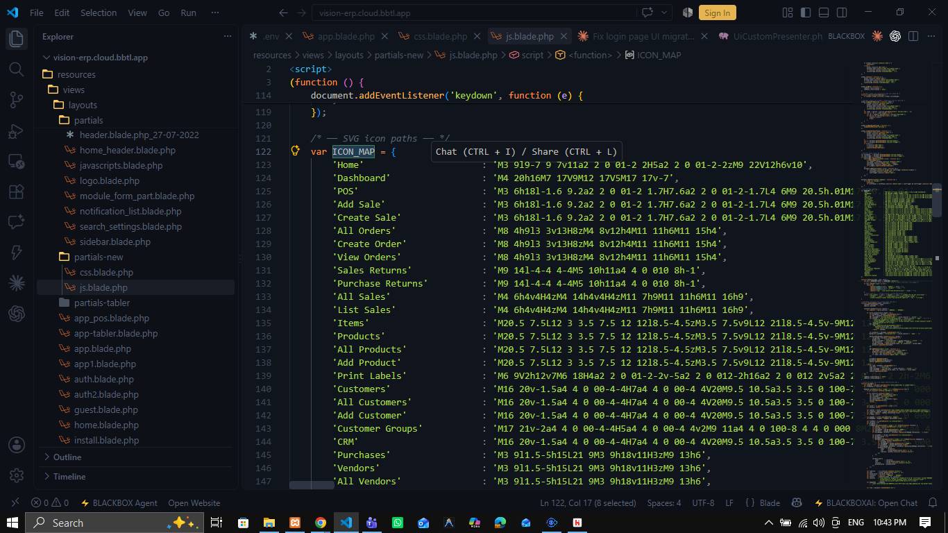Open Extensions view in activity bar
Image resolution: width=948 pixels, height=533 pixels.
(x=17, y=192)
